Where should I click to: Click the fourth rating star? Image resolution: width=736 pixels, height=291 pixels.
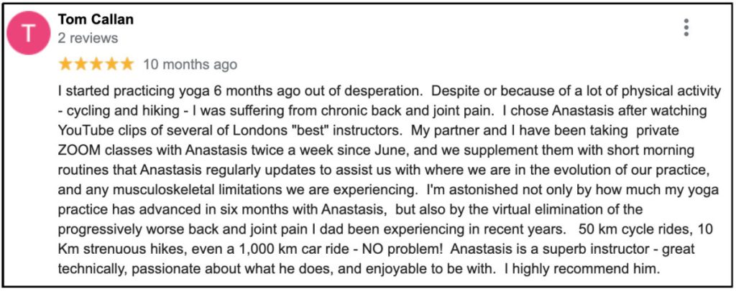[111, 65]
